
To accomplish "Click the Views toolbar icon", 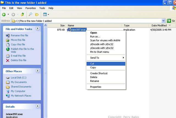I will pos(45,14).
